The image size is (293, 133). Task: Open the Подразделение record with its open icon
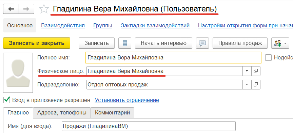tap(256, 85)
